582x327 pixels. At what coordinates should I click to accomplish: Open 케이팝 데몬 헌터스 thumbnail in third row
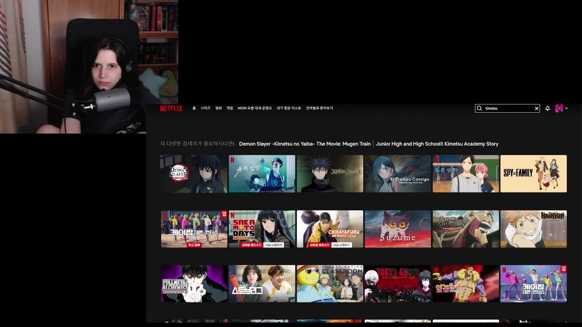click(534, 284)
